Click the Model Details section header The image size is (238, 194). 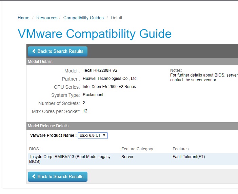(40, 62)
